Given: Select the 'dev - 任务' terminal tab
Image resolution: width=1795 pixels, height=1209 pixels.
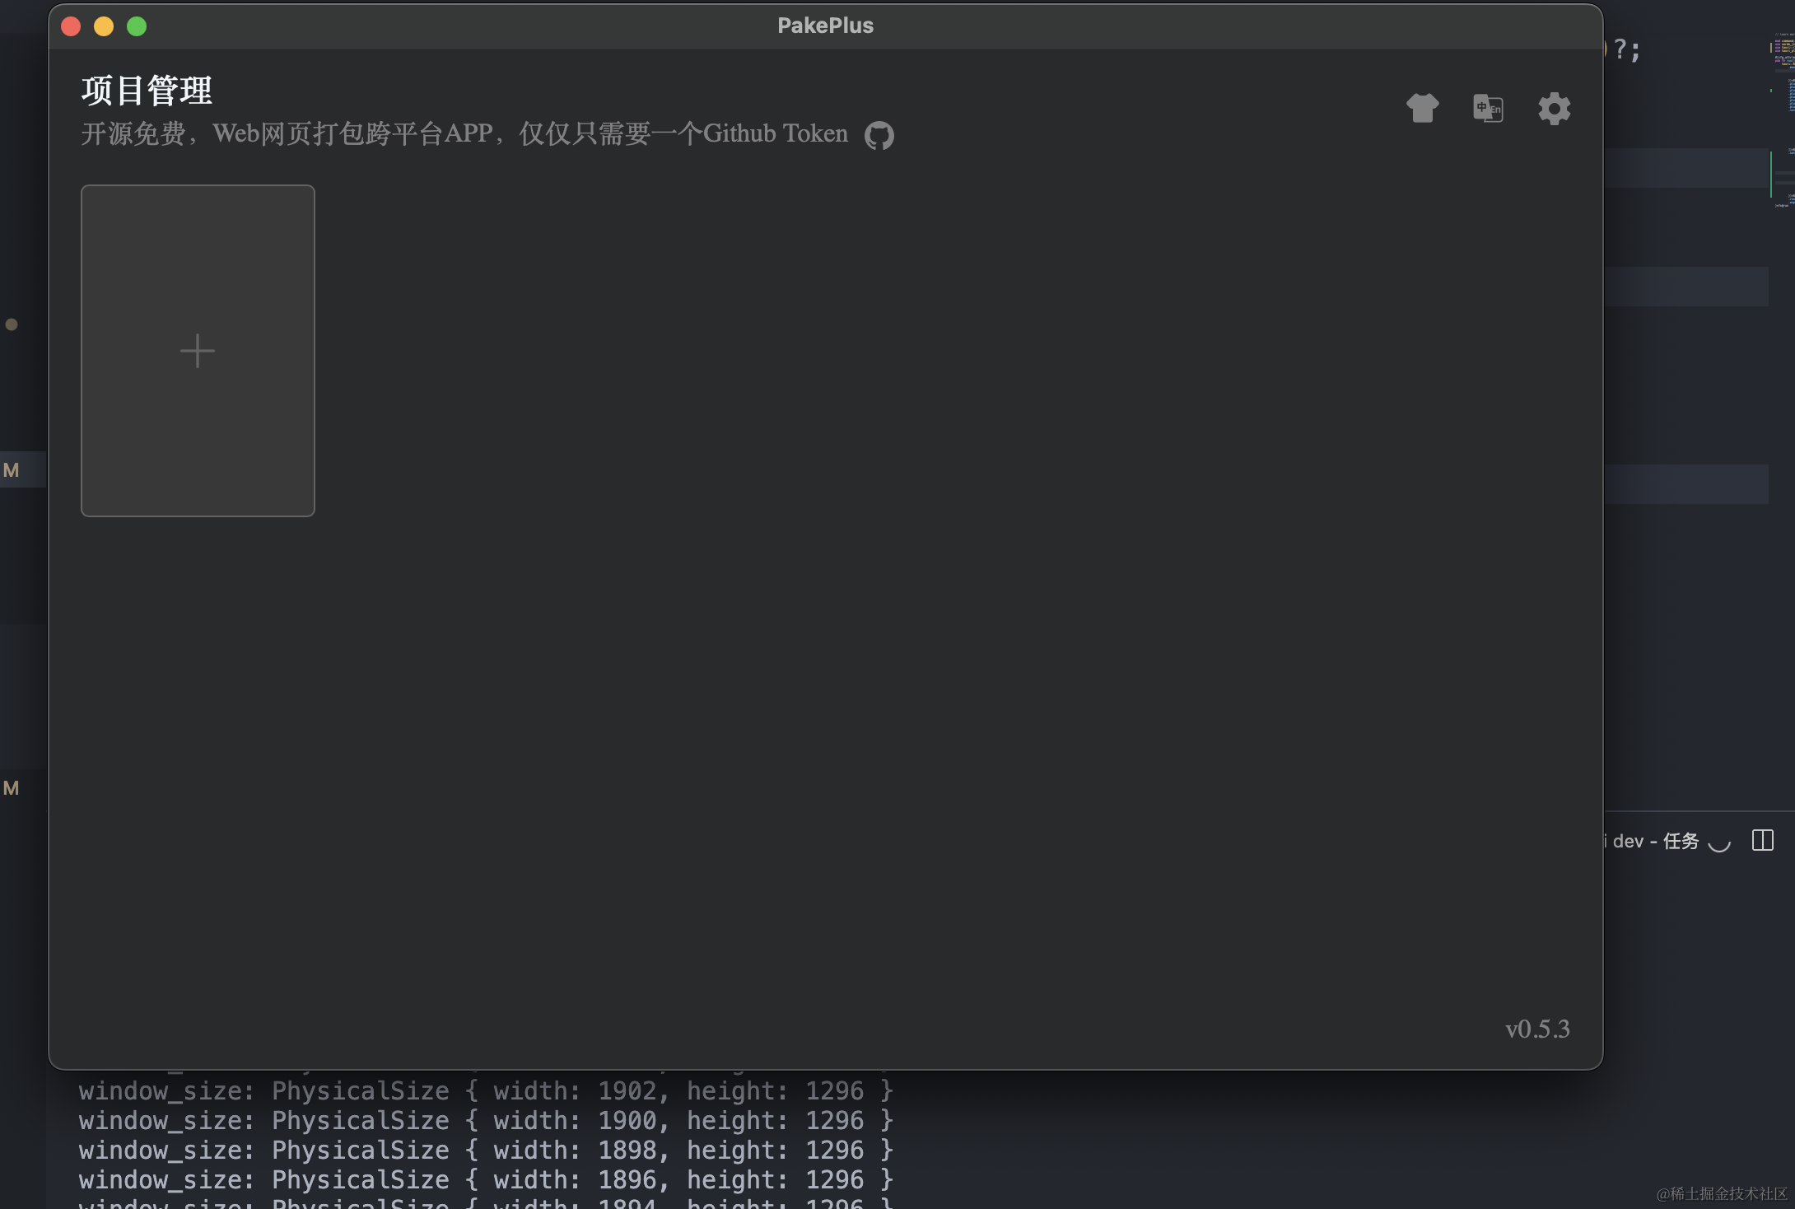Looking at the screenshot, I should coord(1655,841).
